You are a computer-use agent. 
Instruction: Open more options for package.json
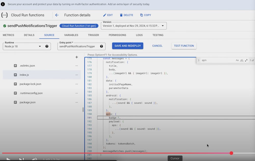coord(76,102)
